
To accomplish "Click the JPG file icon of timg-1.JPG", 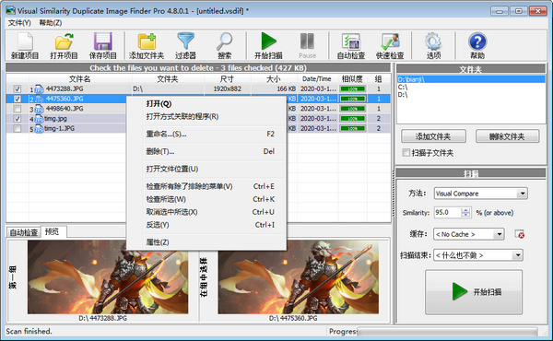I will [x=39, y=129].
